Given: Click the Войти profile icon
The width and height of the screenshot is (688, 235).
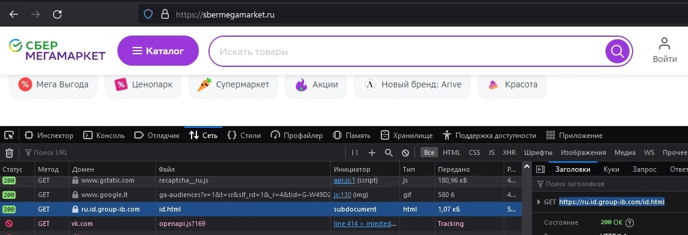Looking at the screenshot, I should (x=665, y=50).
